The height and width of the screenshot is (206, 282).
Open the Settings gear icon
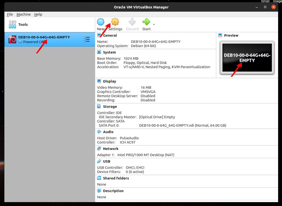pos(115,22)
